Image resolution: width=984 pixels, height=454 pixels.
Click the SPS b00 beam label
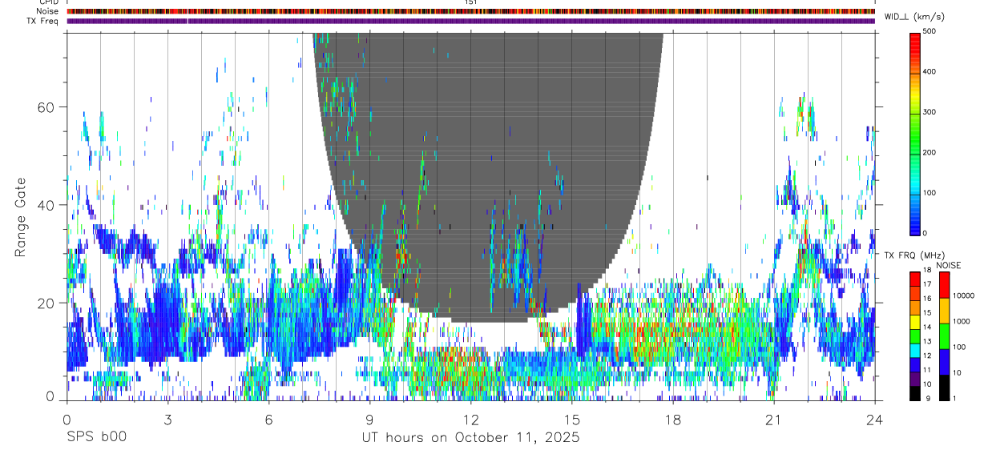tap(96, 438)
